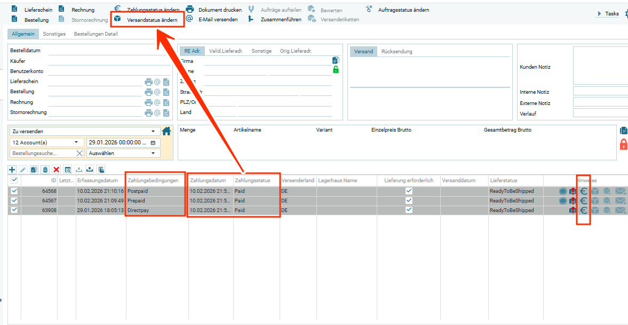Click printer icon in the Lieferschein row
The height and width of the screenshot is (325, 628).
[148, 82]
